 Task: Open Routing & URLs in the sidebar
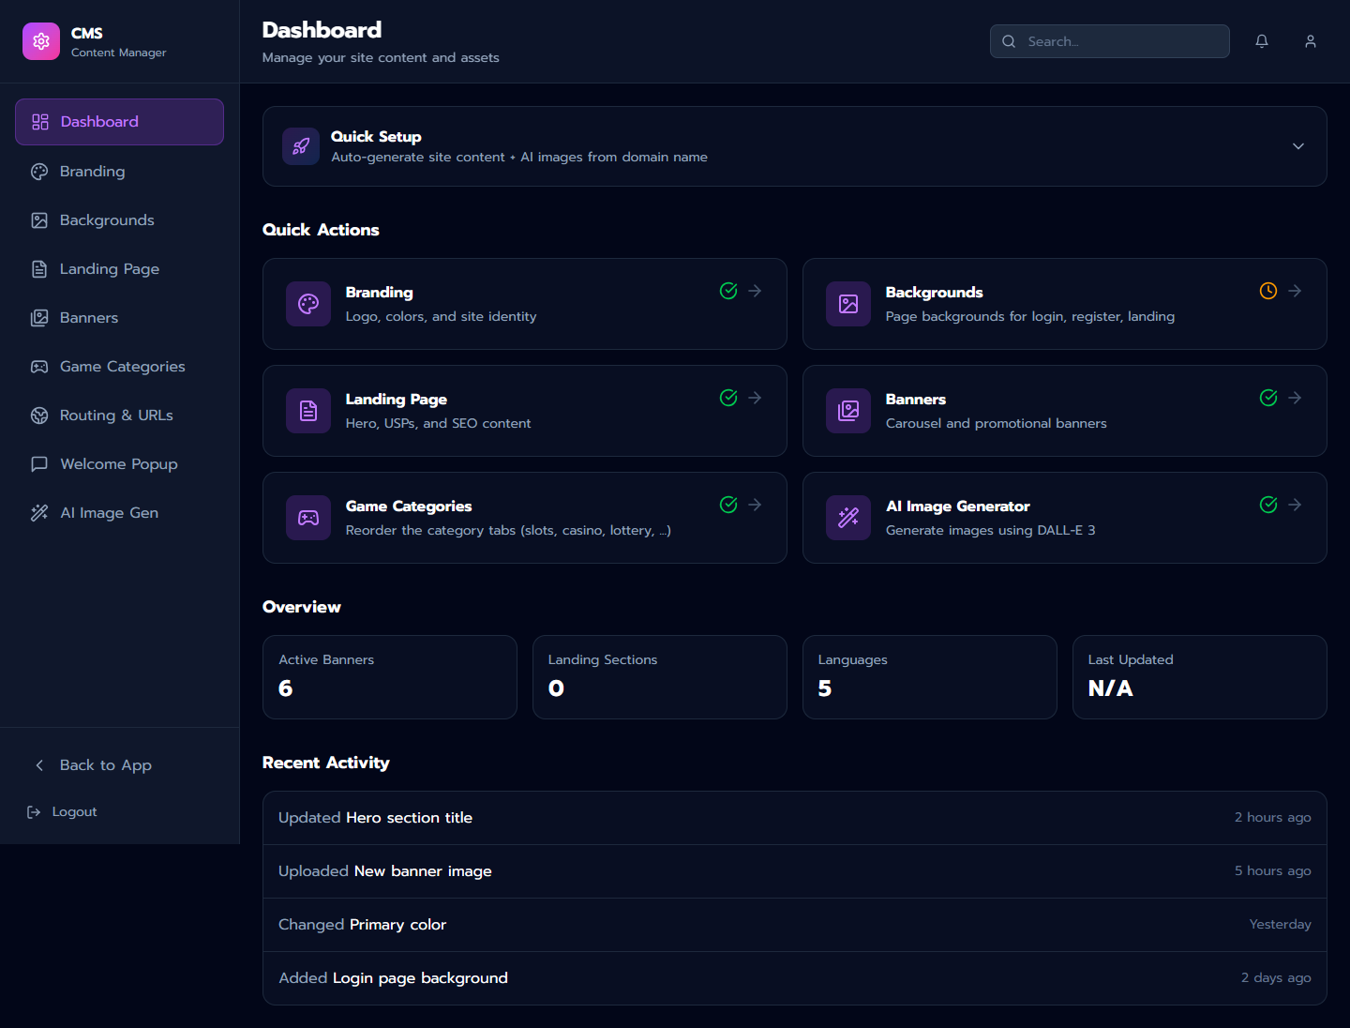point(119,416)
